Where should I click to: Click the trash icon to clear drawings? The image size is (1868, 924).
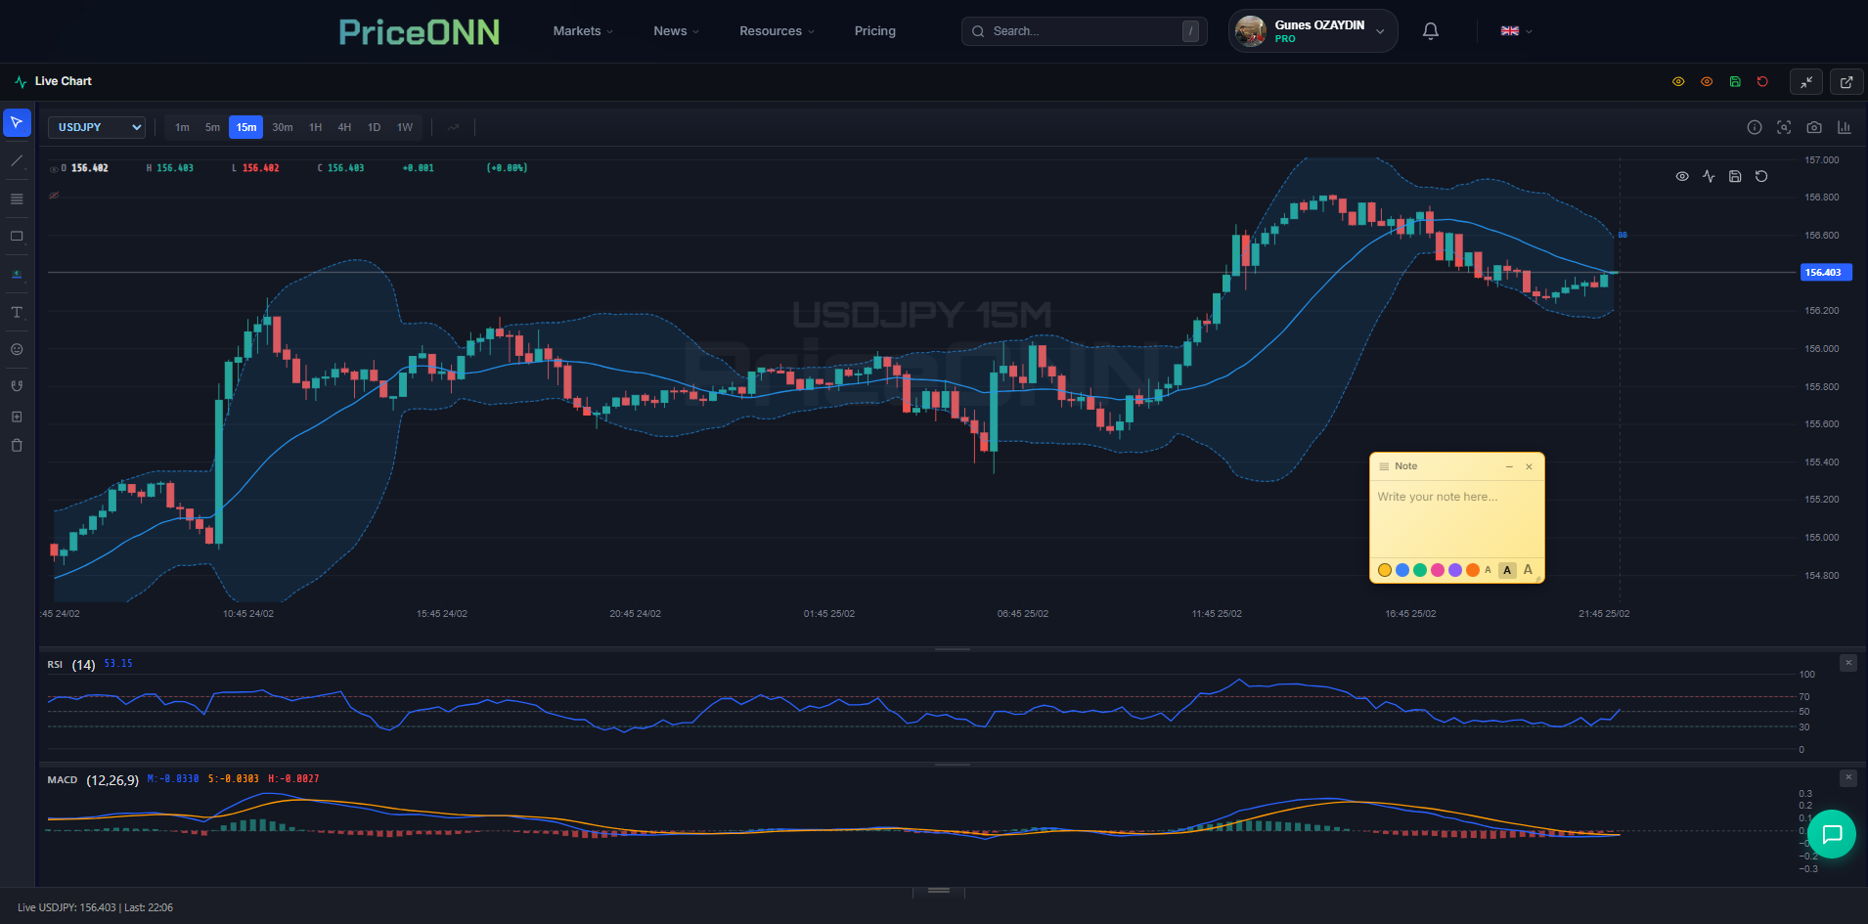[x=16, y=445]
